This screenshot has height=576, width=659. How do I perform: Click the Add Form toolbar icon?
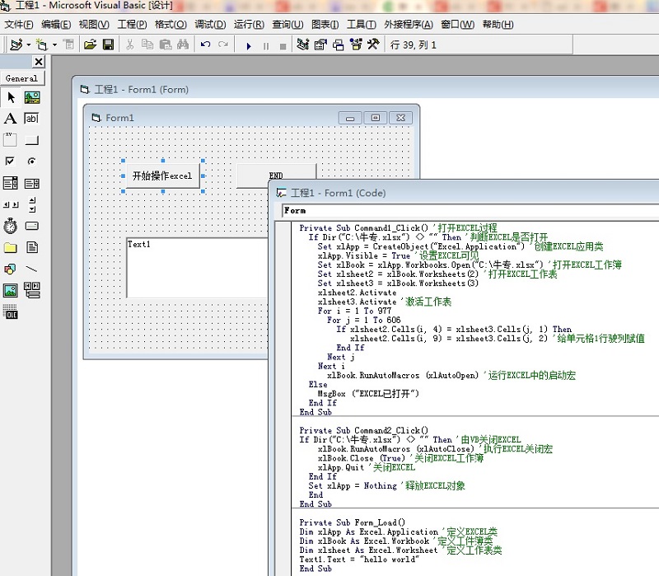[x=42, y=44]
